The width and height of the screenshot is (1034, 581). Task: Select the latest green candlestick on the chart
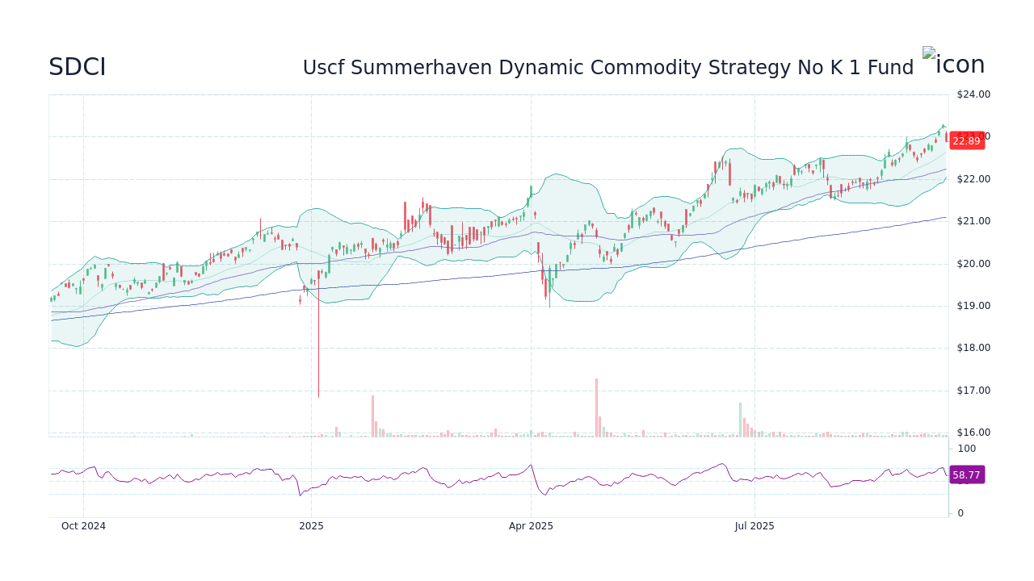pos(941,133)
